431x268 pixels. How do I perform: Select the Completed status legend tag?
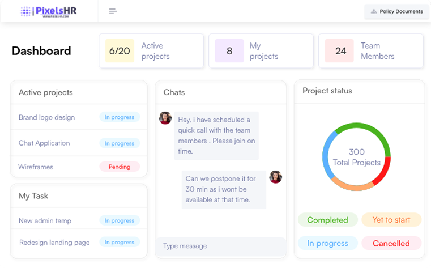tap(327, 220)
